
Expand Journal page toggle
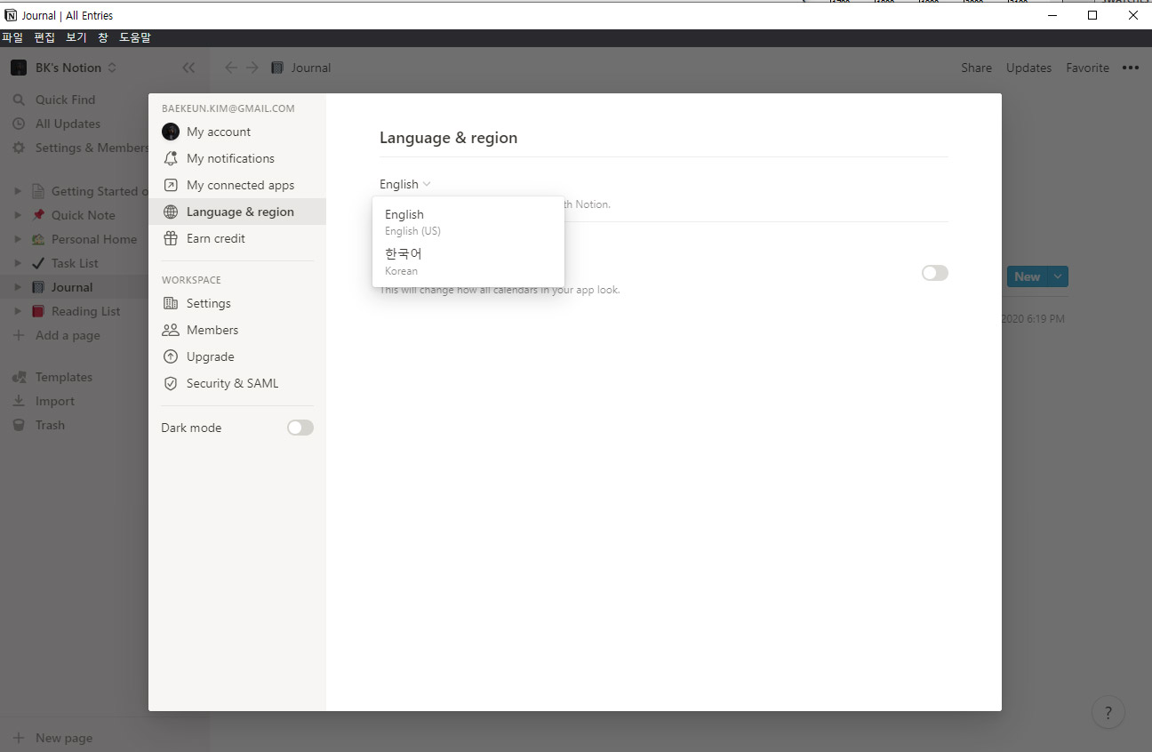(x=18, y=287)
